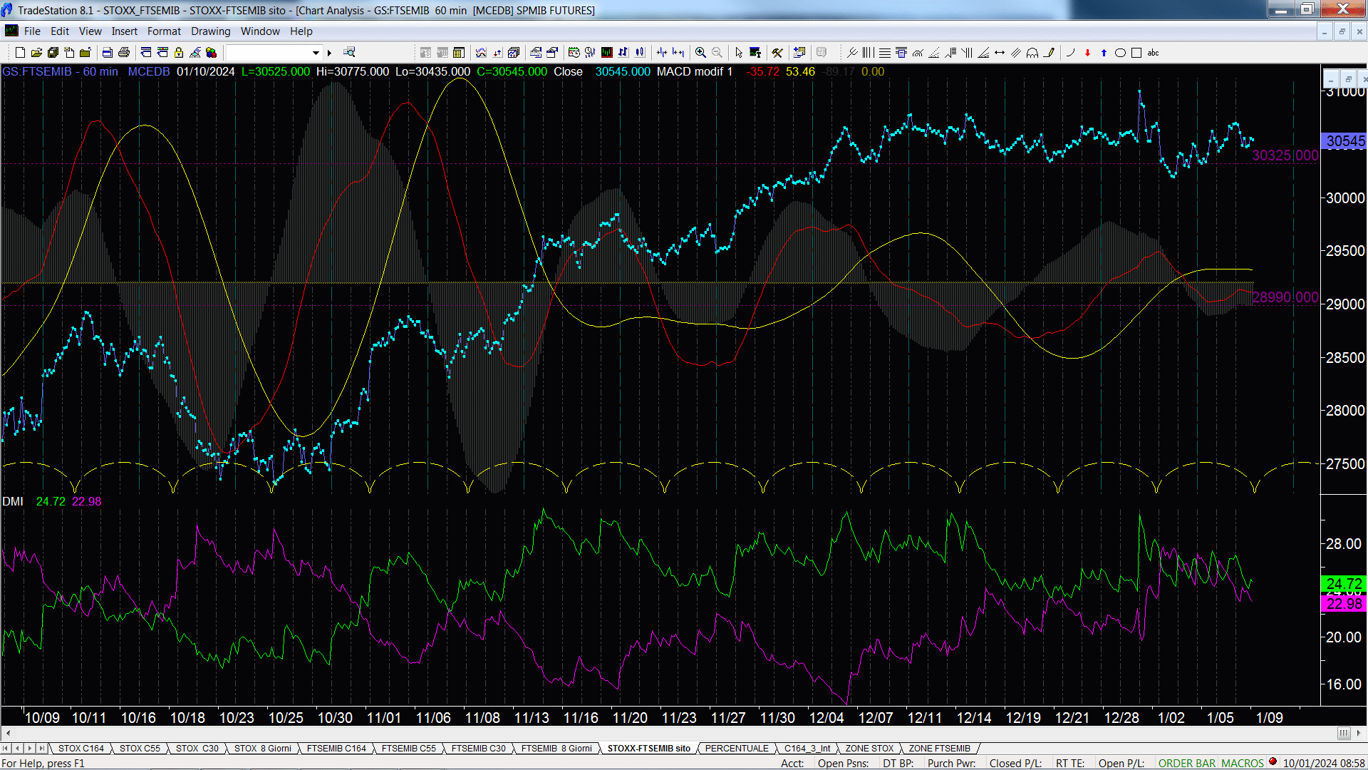Switch to the ZONE FTSEMIB tab

coord(939,748)
